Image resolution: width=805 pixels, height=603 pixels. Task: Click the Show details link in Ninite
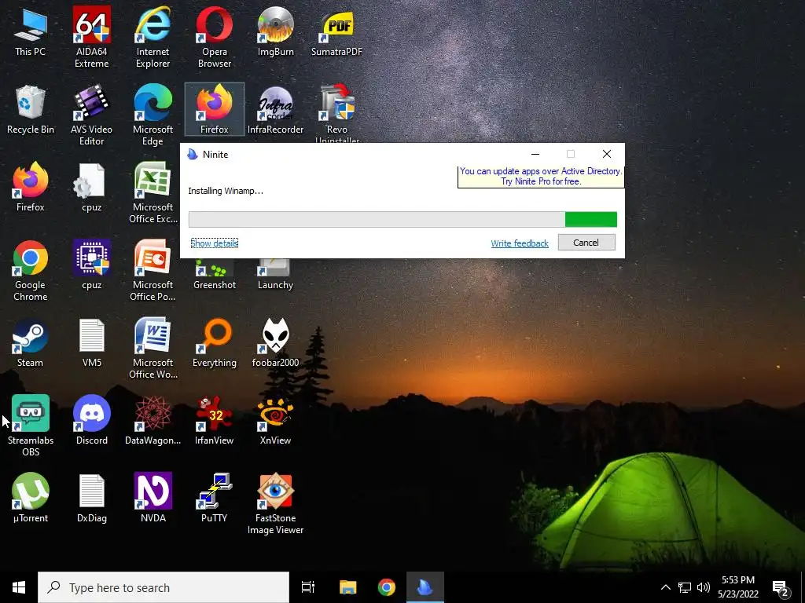click(x=214, y=243)
